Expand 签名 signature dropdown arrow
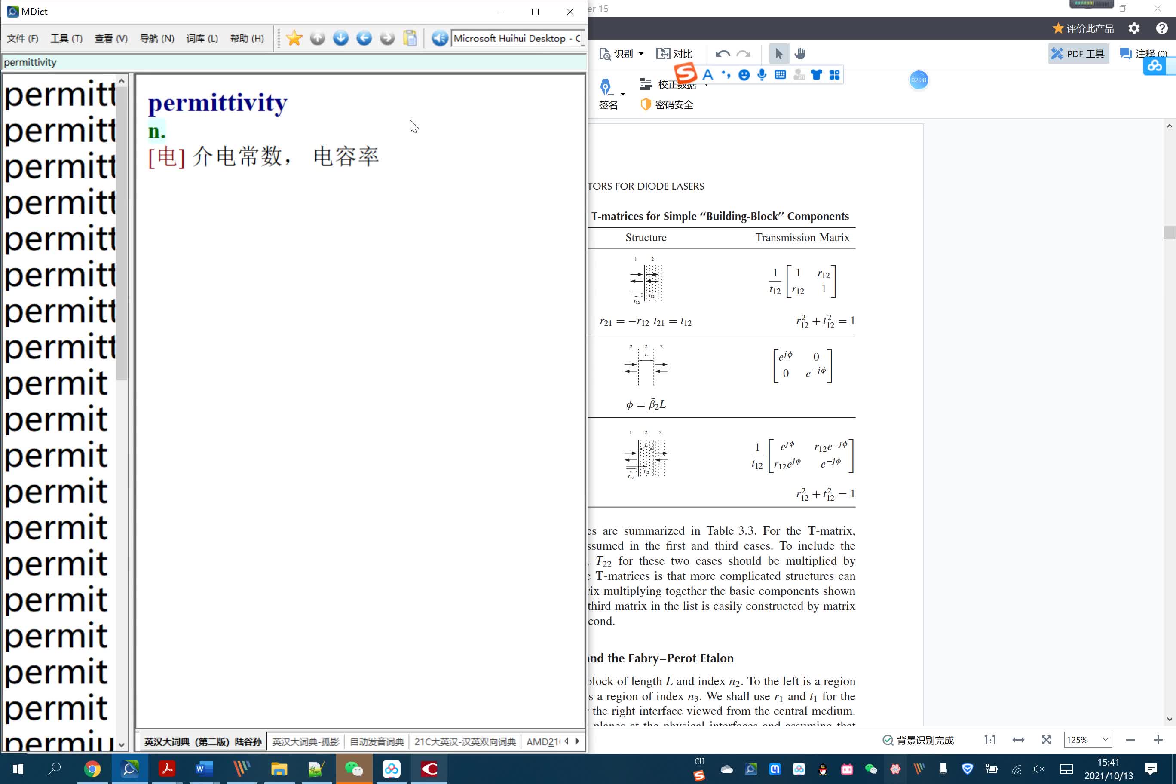This screenshot has width=1176, height=784. 623,94
